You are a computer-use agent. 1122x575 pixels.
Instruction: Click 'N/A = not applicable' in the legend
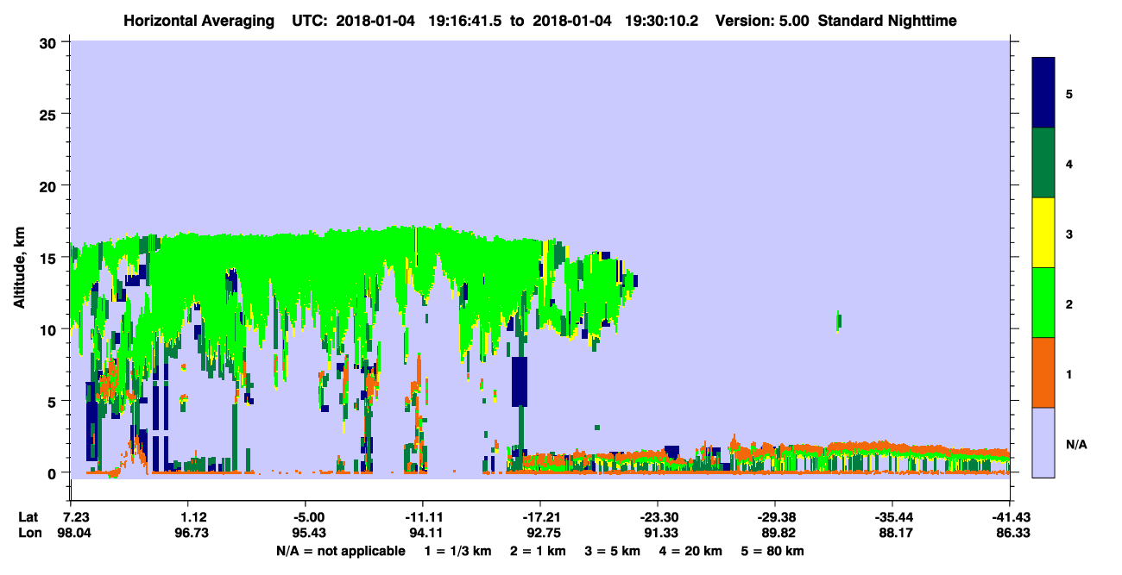pos(340,551)
